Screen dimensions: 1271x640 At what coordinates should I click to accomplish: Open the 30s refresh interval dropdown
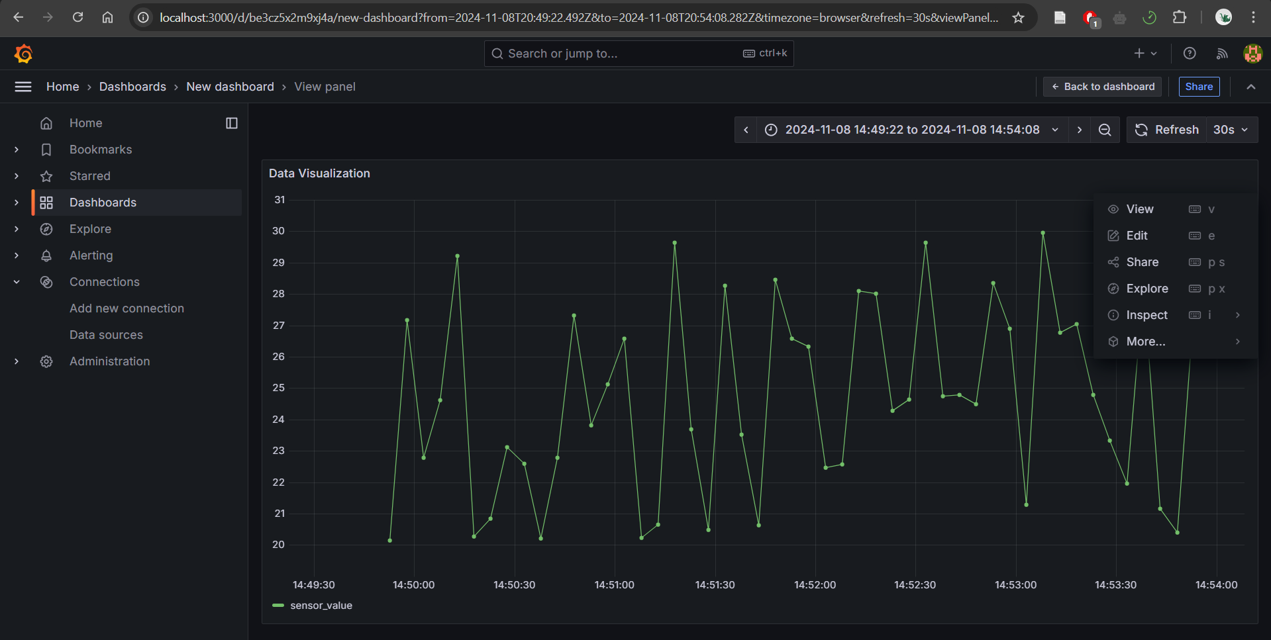pos(1230,130)
